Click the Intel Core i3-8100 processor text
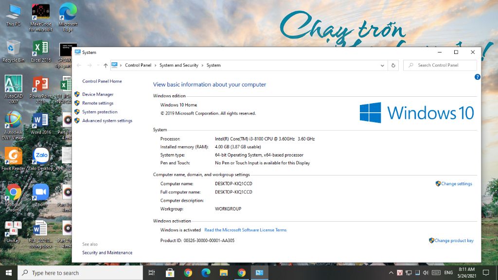Screen dimensions: 498x280 pyautogui.click(x=265, y=139)
